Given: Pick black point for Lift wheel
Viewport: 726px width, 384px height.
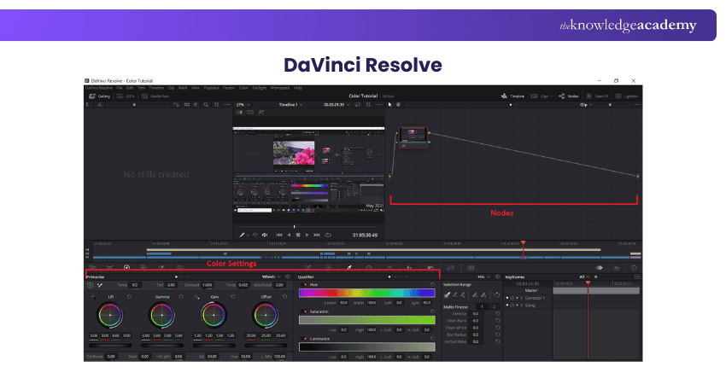Looking at the screenshot, I should pyautogui.click(x=92, y=297).
